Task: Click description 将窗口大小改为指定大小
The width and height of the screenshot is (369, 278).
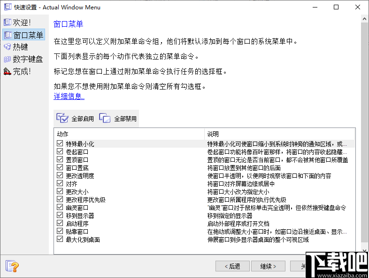Action: pos(238,192)
